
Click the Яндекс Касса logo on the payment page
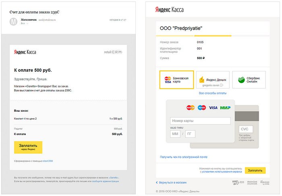(x=170, y=10)
